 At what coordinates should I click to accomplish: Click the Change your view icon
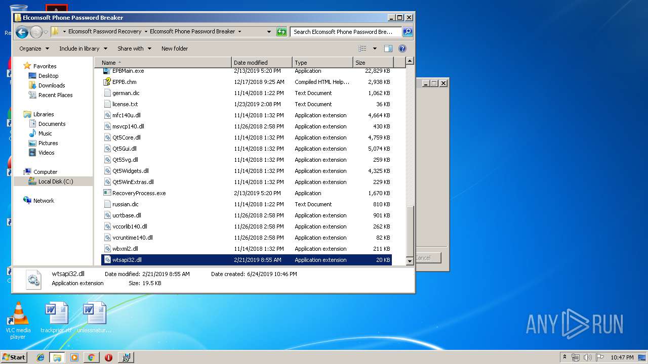pyautogui.click(x=362, y=49)
